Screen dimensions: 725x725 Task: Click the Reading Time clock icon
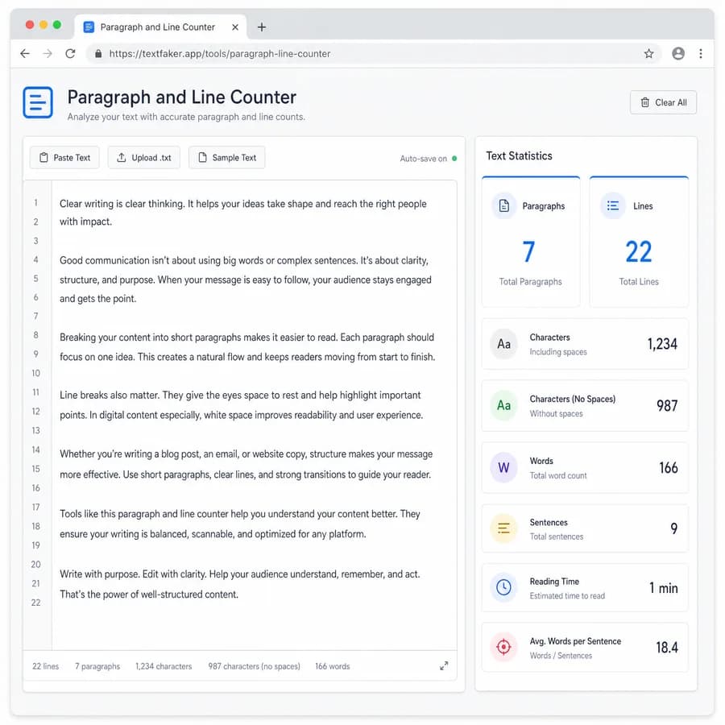503,587
